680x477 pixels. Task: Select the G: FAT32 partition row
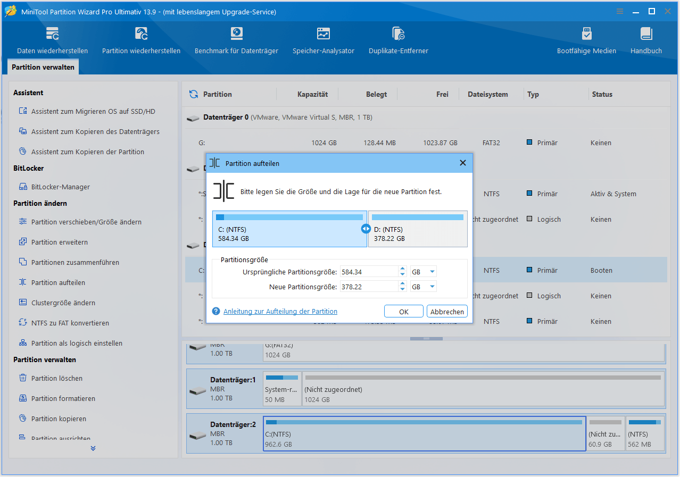[426, 143]
